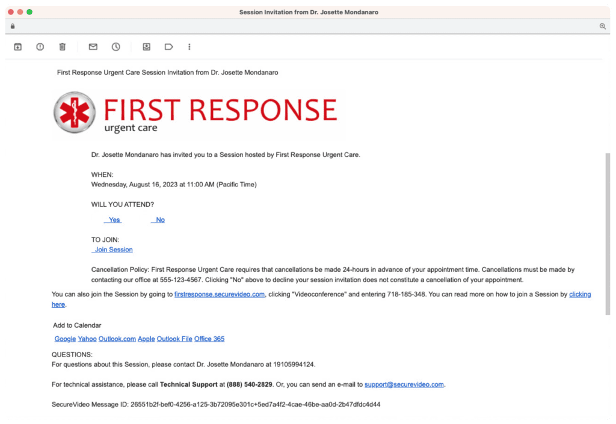
Task: Click the No attendance link
Action: [158, 220]
